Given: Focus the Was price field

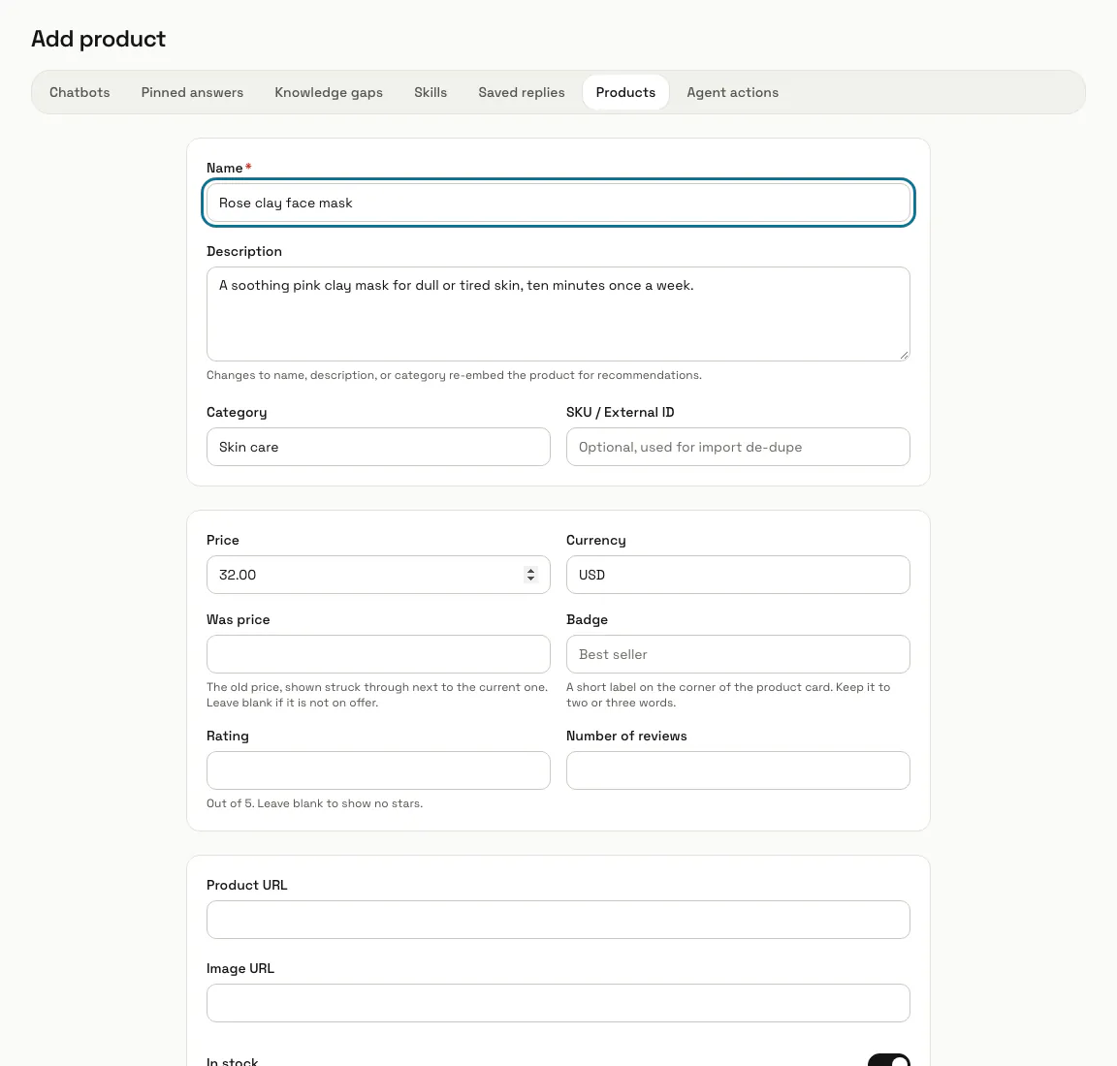Looking at the screenshot, I should tap(378, 654).
